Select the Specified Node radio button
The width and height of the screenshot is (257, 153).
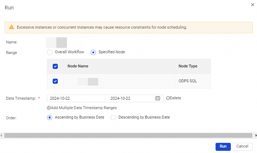pyautogui.click(x=93, y=52)
